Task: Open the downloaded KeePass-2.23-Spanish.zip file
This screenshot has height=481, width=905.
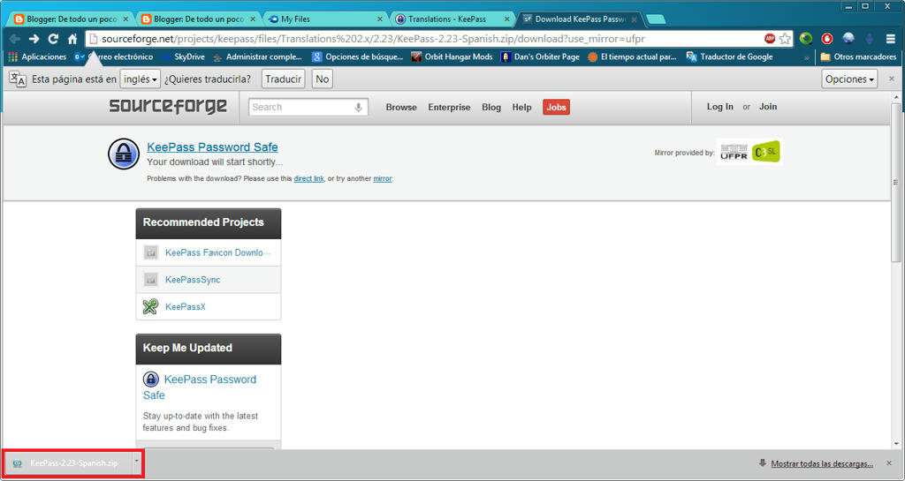Action: point(68,462)
